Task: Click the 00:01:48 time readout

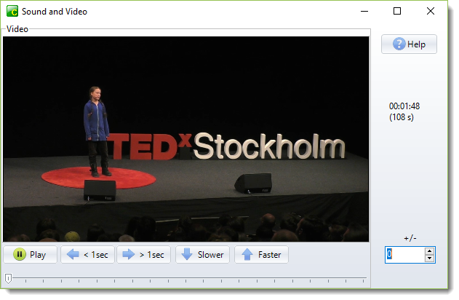Action: click(x=404, y=106)
